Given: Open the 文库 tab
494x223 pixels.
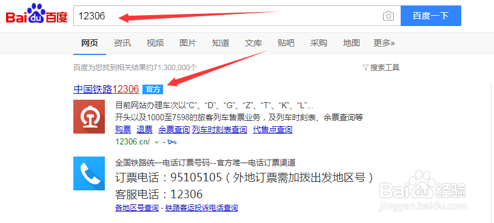Looking at the screenshot, I should click(253, 43).
